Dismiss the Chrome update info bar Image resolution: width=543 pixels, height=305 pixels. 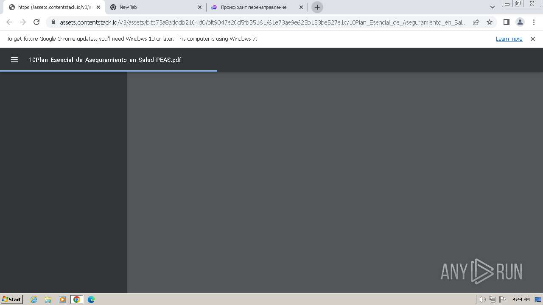click(533, 39)
